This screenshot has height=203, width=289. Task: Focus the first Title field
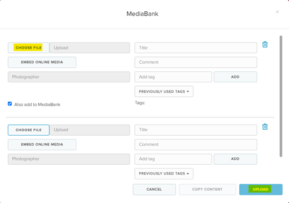(196, 48)
